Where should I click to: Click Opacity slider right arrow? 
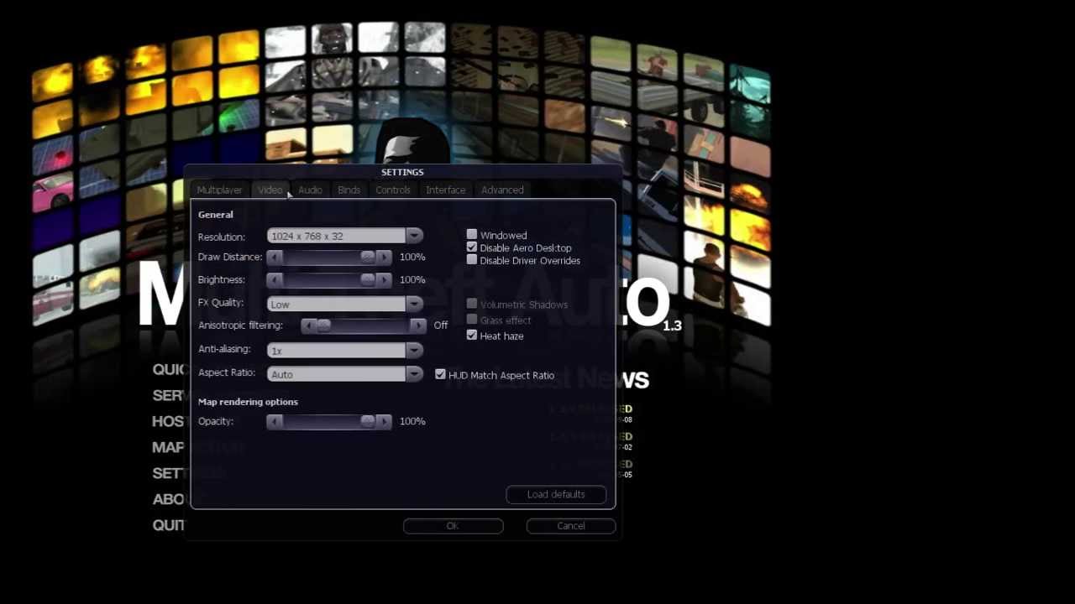384,421
